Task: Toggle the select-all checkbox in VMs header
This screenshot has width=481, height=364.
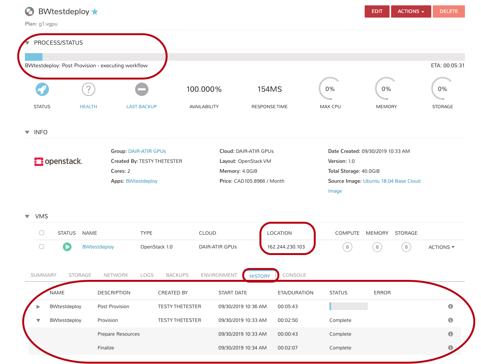Action: pos(42,233)
